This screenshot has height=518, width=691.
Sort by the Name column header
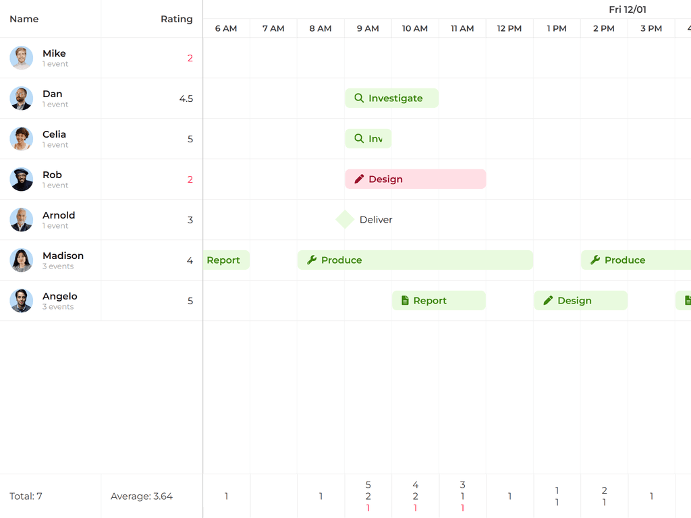tap(24, 19)
